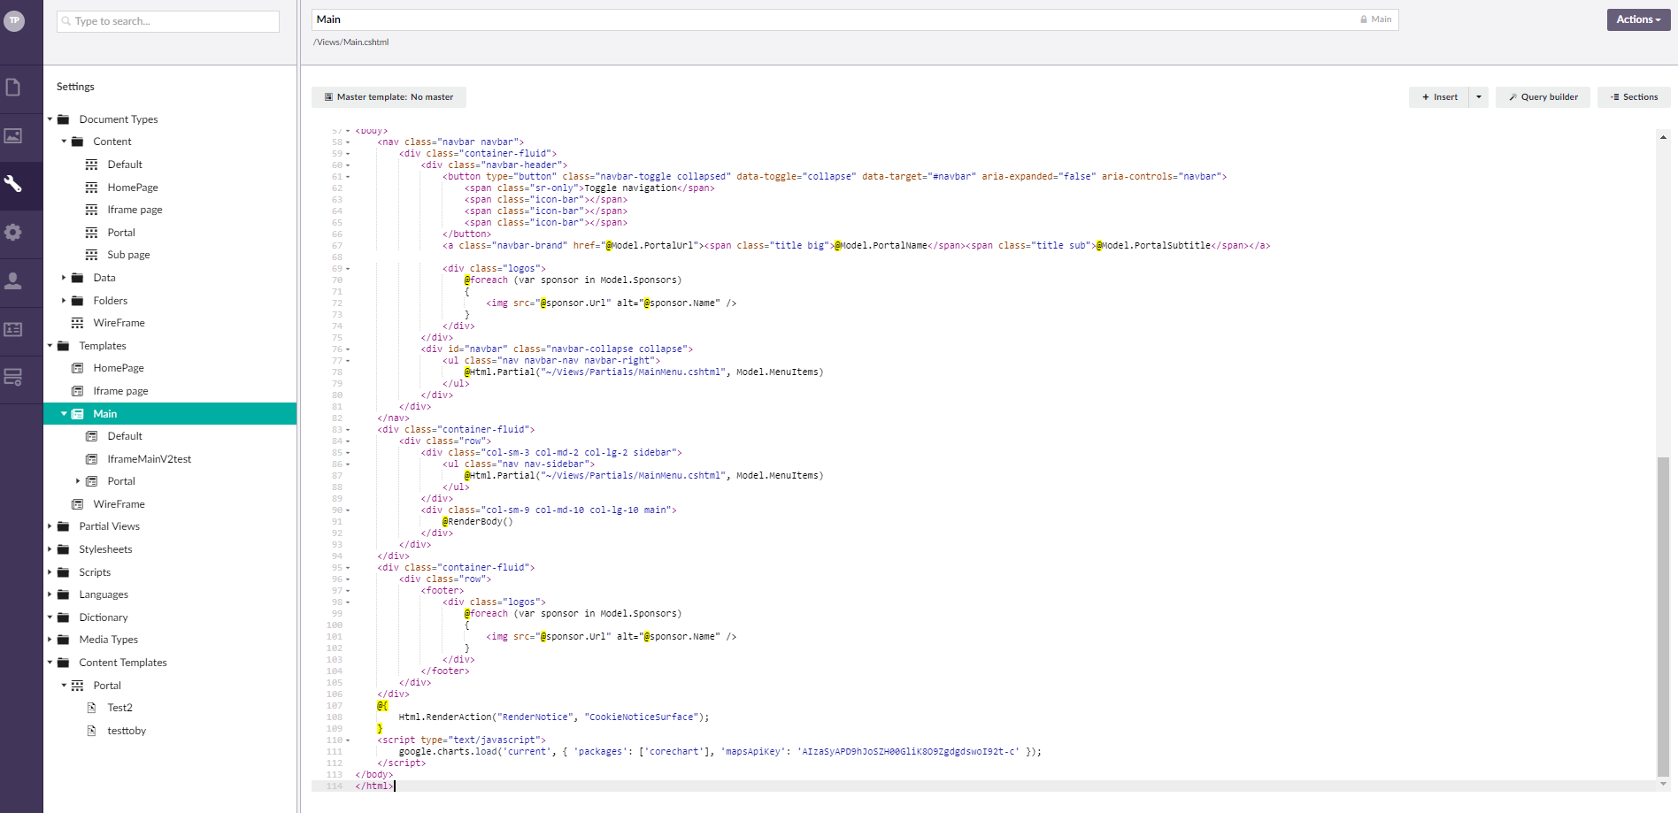Select WireFrame template
1678x813 pixels.
point(119,504)
